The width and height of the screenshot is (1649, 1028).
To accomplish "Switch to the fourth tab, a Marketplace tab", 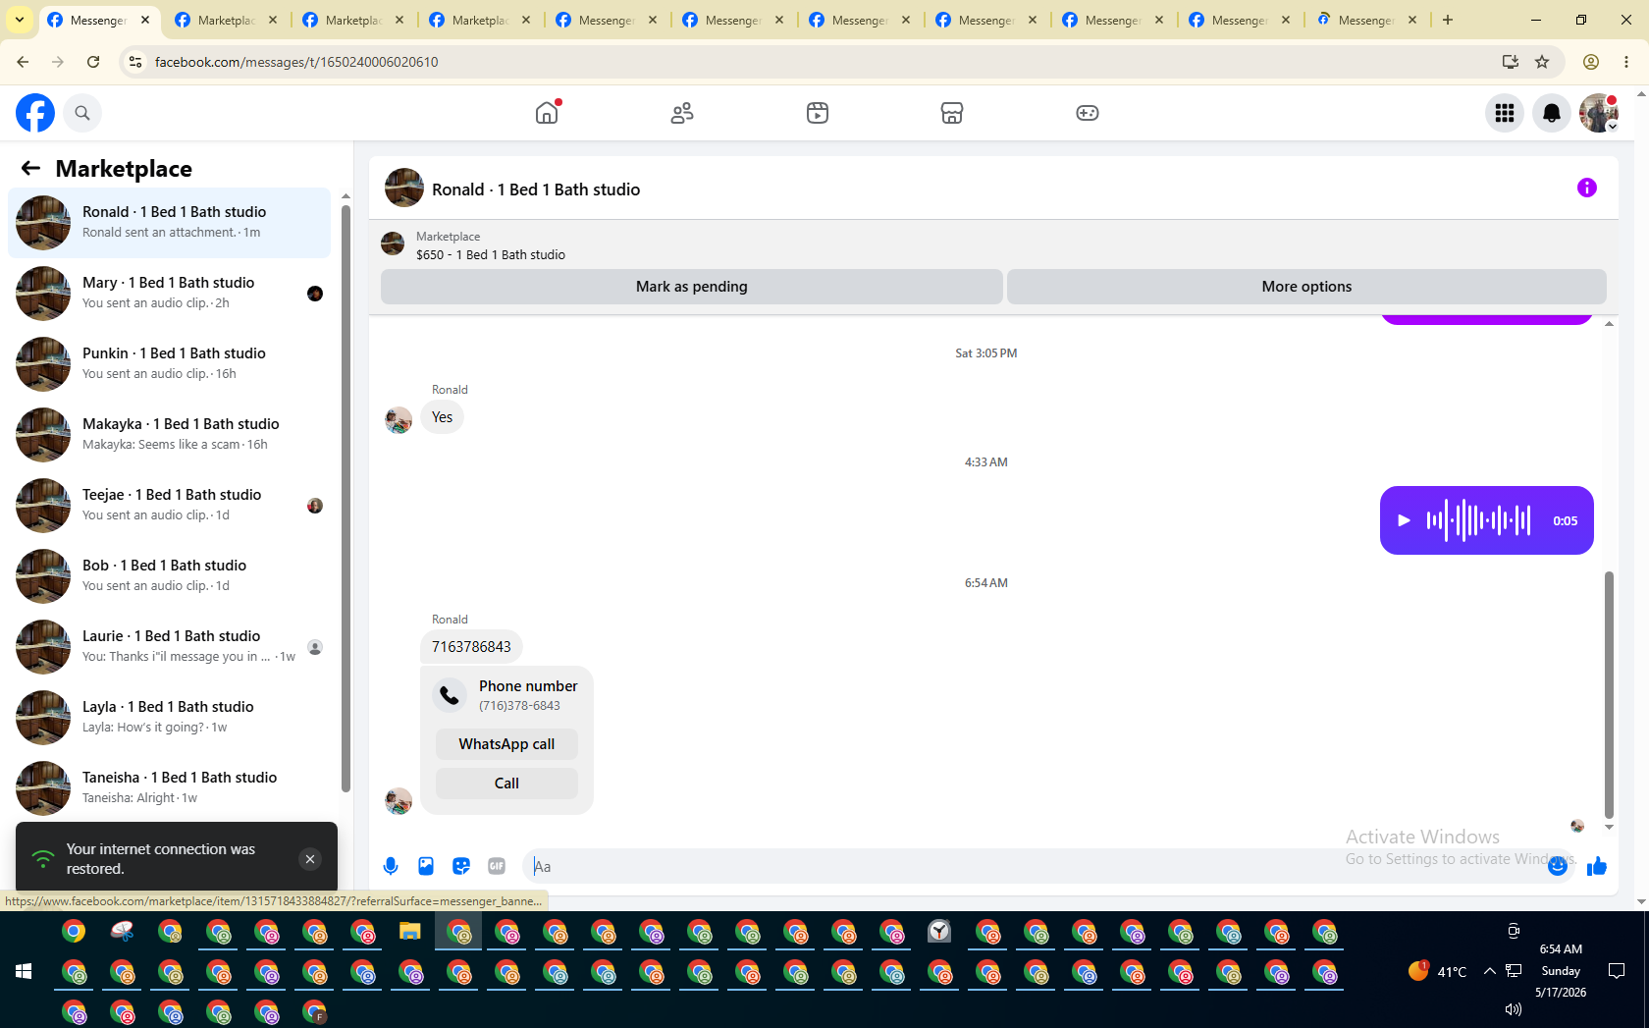I will tap(480, 20).
